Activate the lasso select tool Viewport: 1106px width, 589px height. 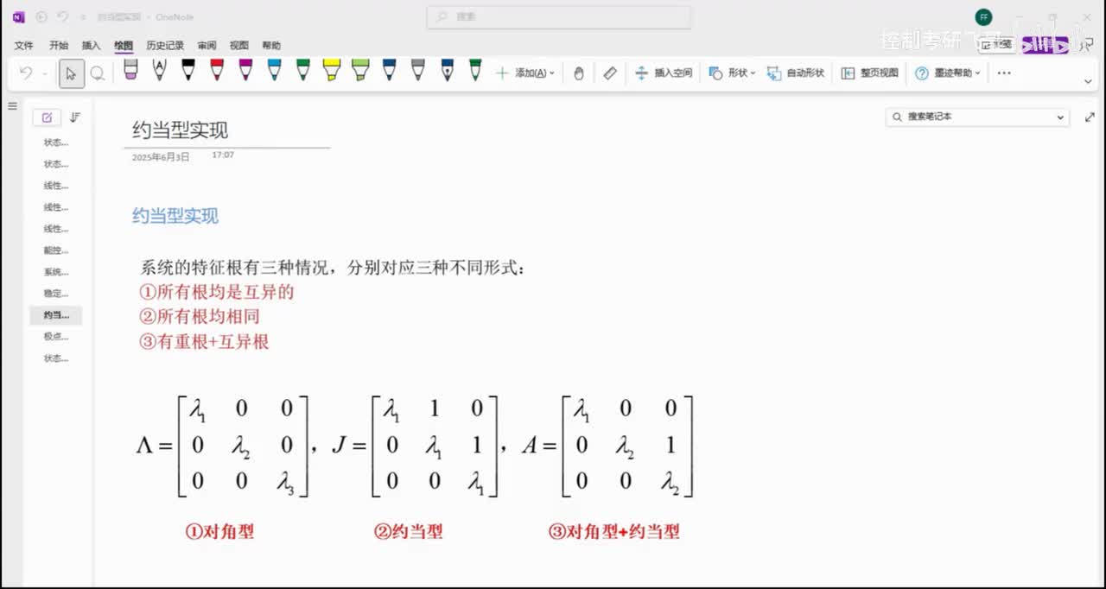[98, 73]
